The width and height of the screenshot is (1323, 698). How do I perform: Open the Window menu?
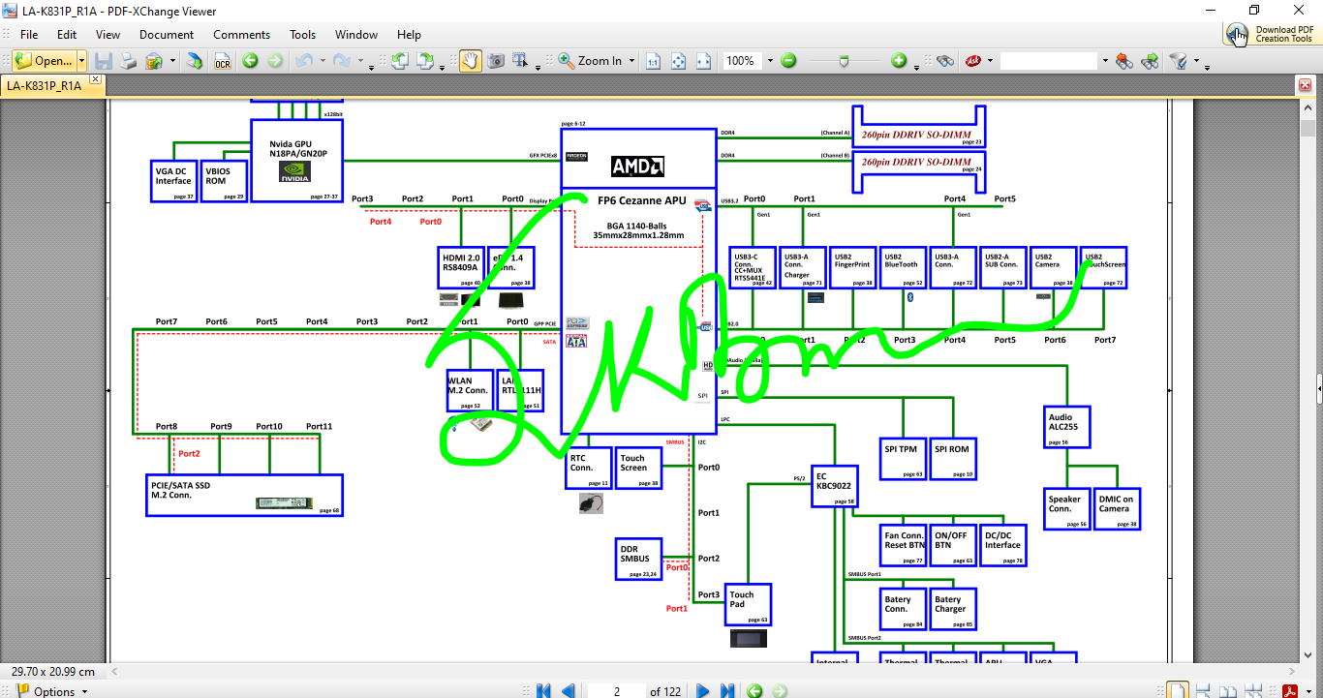click(x=356, y=34)
